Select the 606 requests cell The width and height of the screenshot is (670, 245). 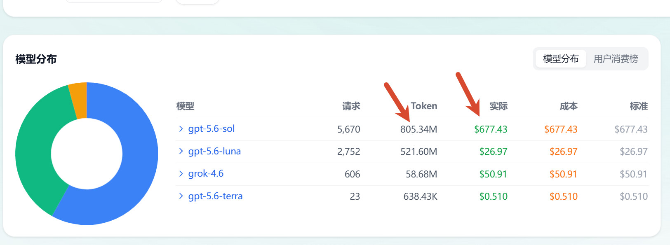[353, 174]
